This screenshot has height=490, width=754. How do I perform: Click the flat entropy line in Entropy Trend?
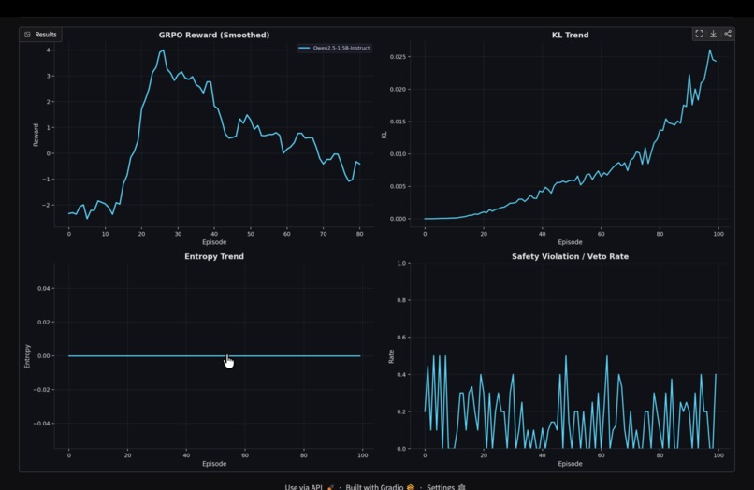[214, 356]
